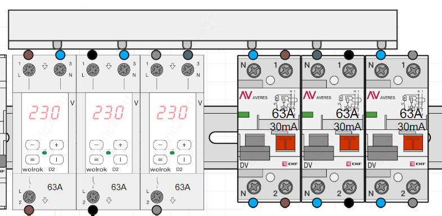Screen dimensions: 442x216
Task: Click the minus button on black-wired Welrok relay
Action: 97,145
